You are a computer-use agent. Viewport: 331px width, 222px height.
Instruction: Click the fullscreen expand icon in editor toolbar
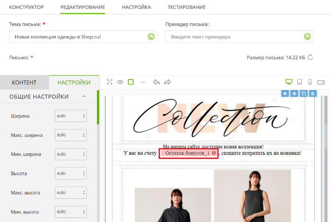(110, 82)
